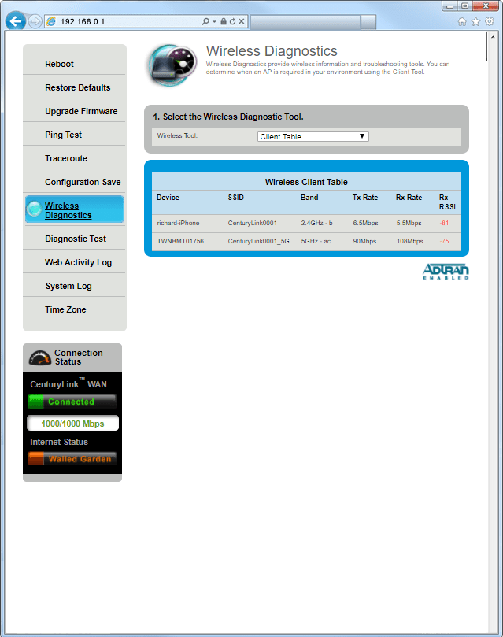The width and height of the screenshot is (503, 637).
Task: Open the Ping Test utility
Action: [63, 135]
